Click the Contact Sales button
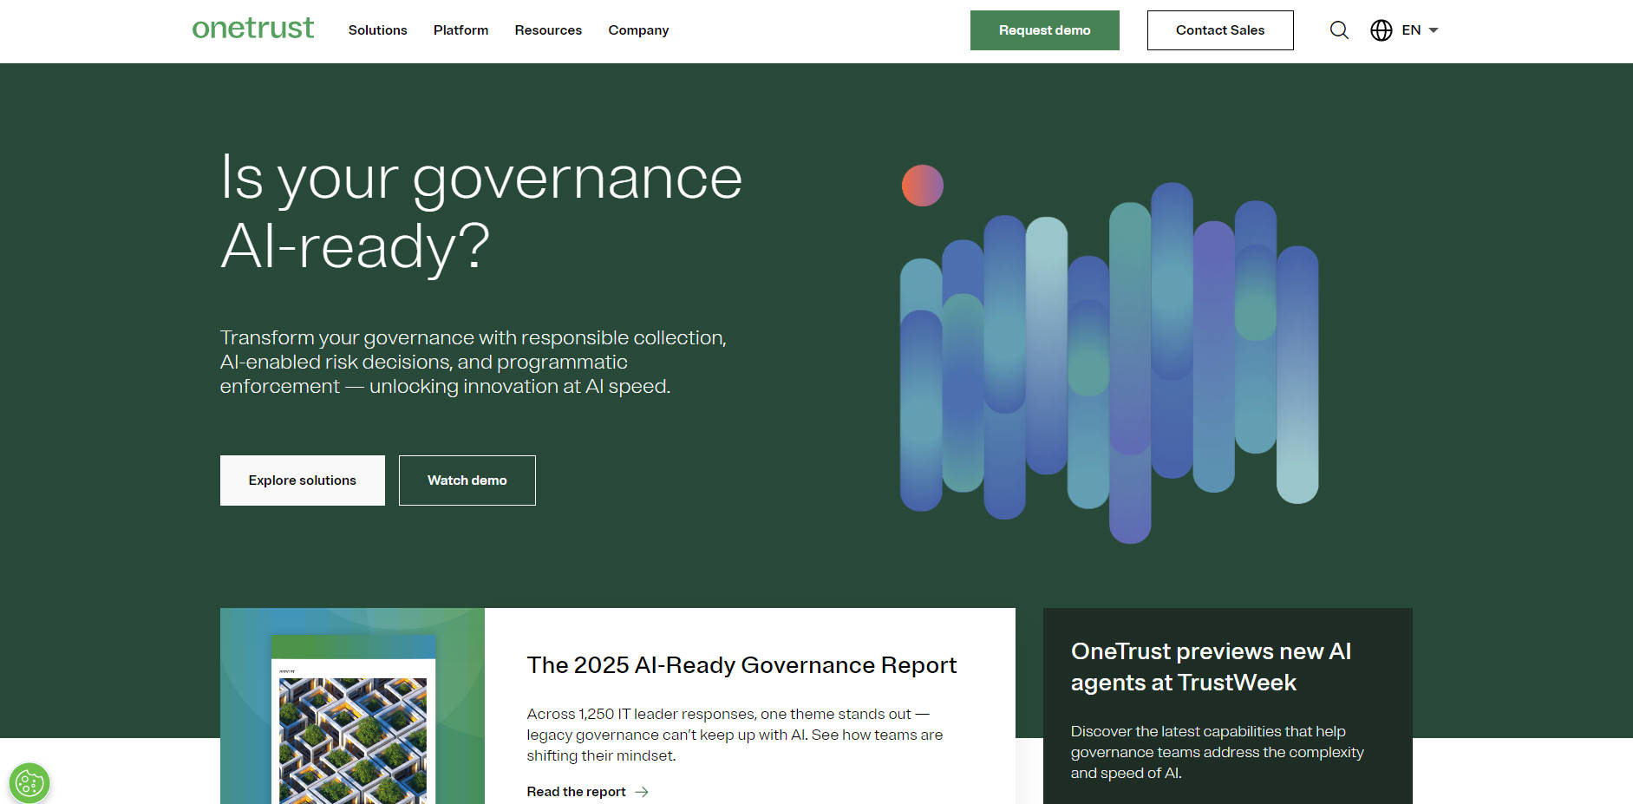1633x804 pixels. point(1219,30)
